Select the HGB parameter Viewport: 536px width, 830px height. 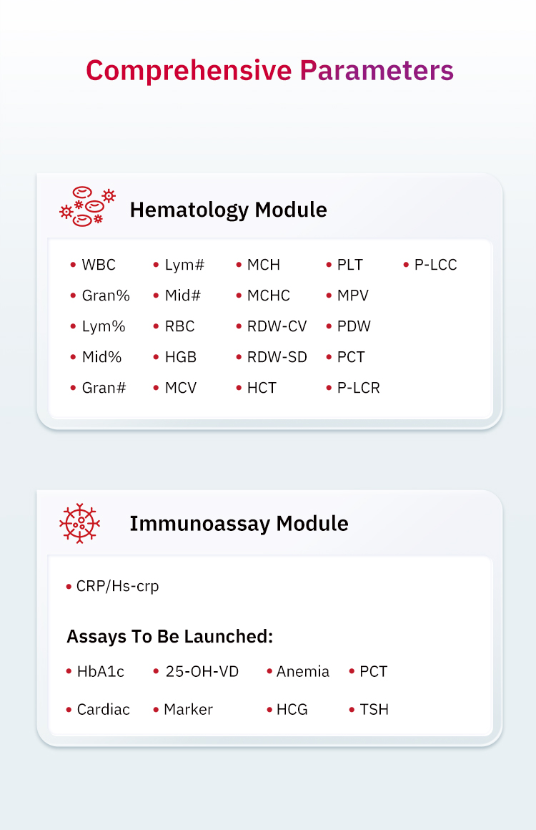180,357
